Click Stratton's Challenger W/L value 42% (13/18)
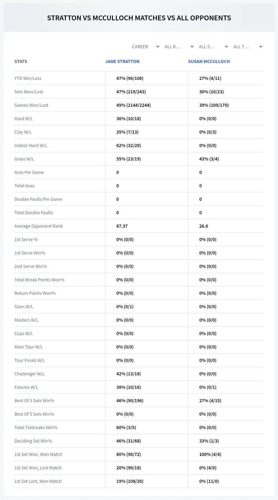 [x=129, y=374]
